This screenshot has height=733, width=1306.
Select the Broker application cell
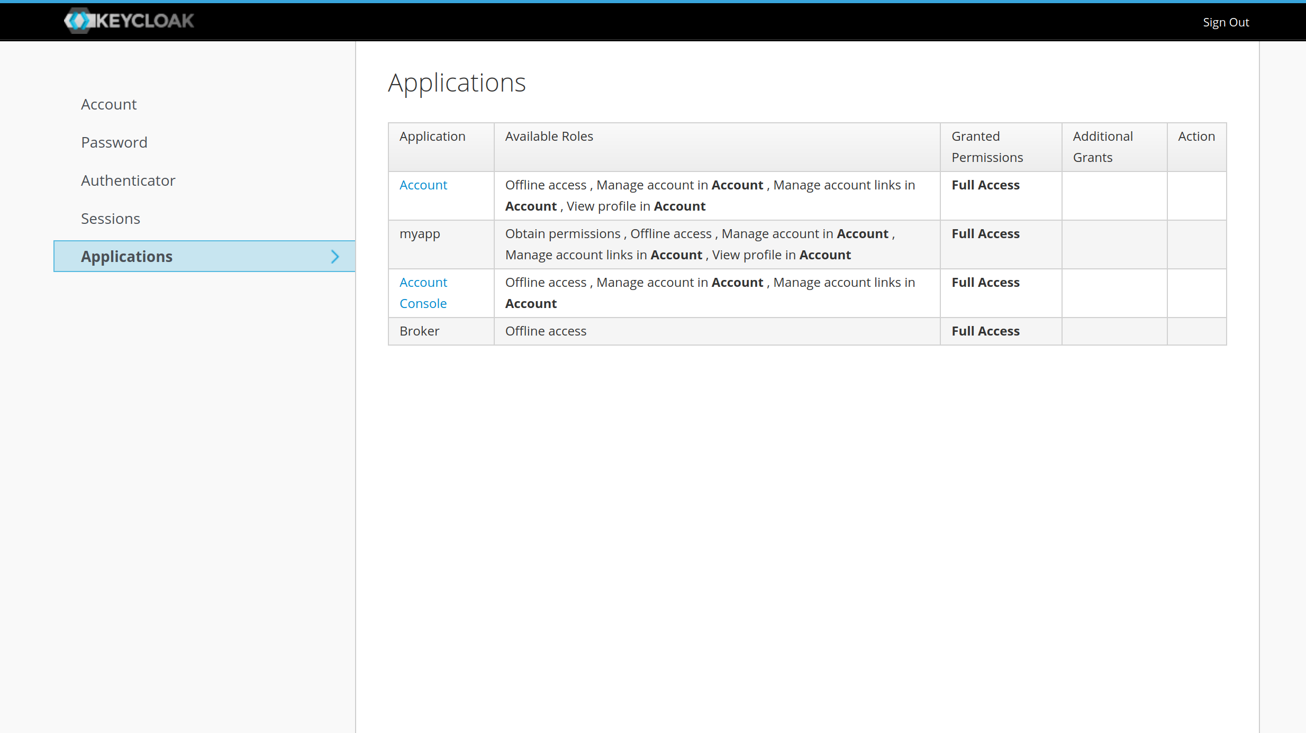pyautogui.click(x=441, y=331)
